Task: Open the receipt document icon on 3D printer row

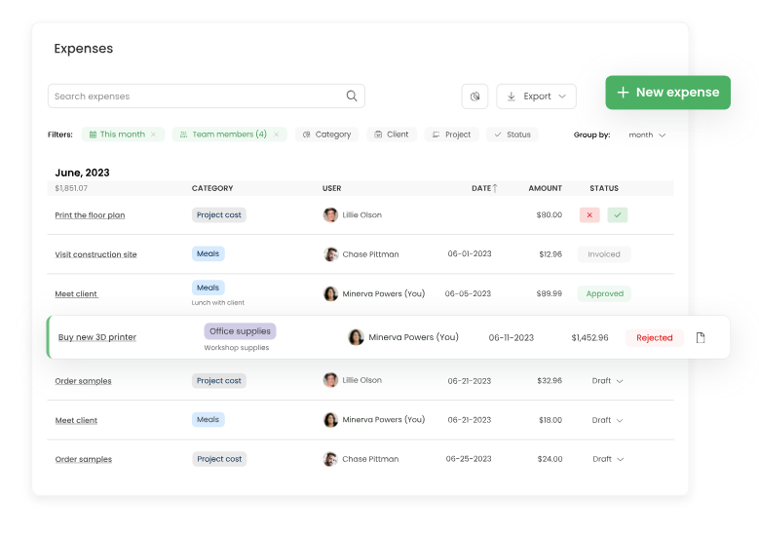Action: [701, 337]
